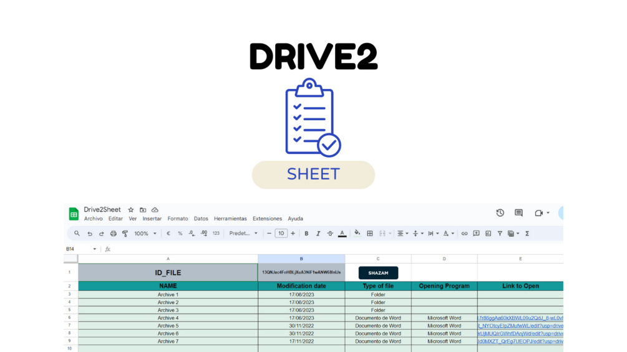Click the SHAZAM button
Screen dimensions: 627x352
378,273
